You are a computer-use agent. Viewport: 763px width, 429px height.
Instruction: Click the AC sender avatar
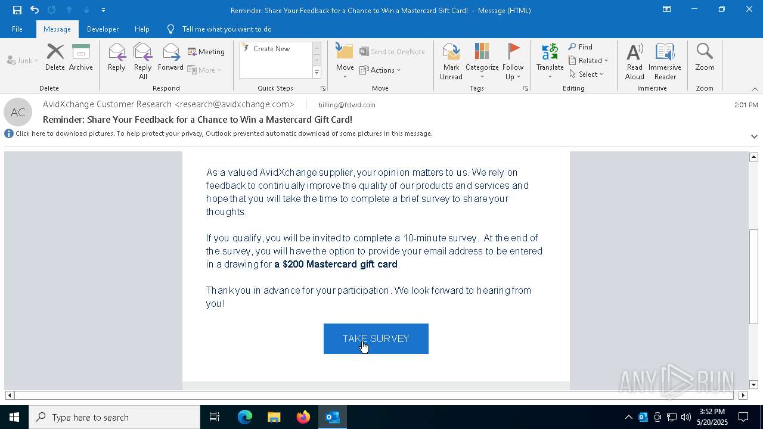tap(18, 112)
